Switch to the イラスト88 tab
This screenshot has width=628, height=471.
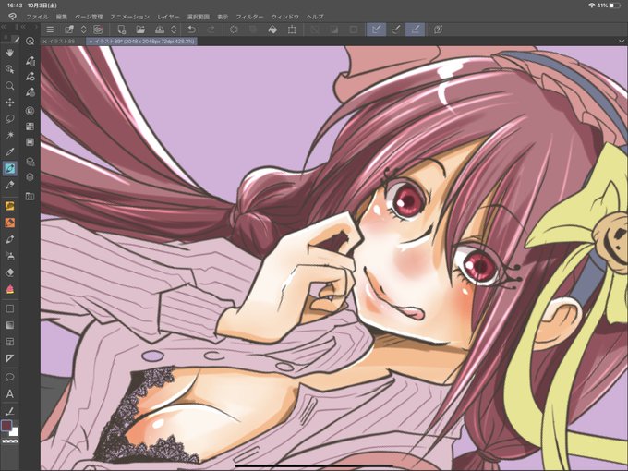(x=62, y=42)
